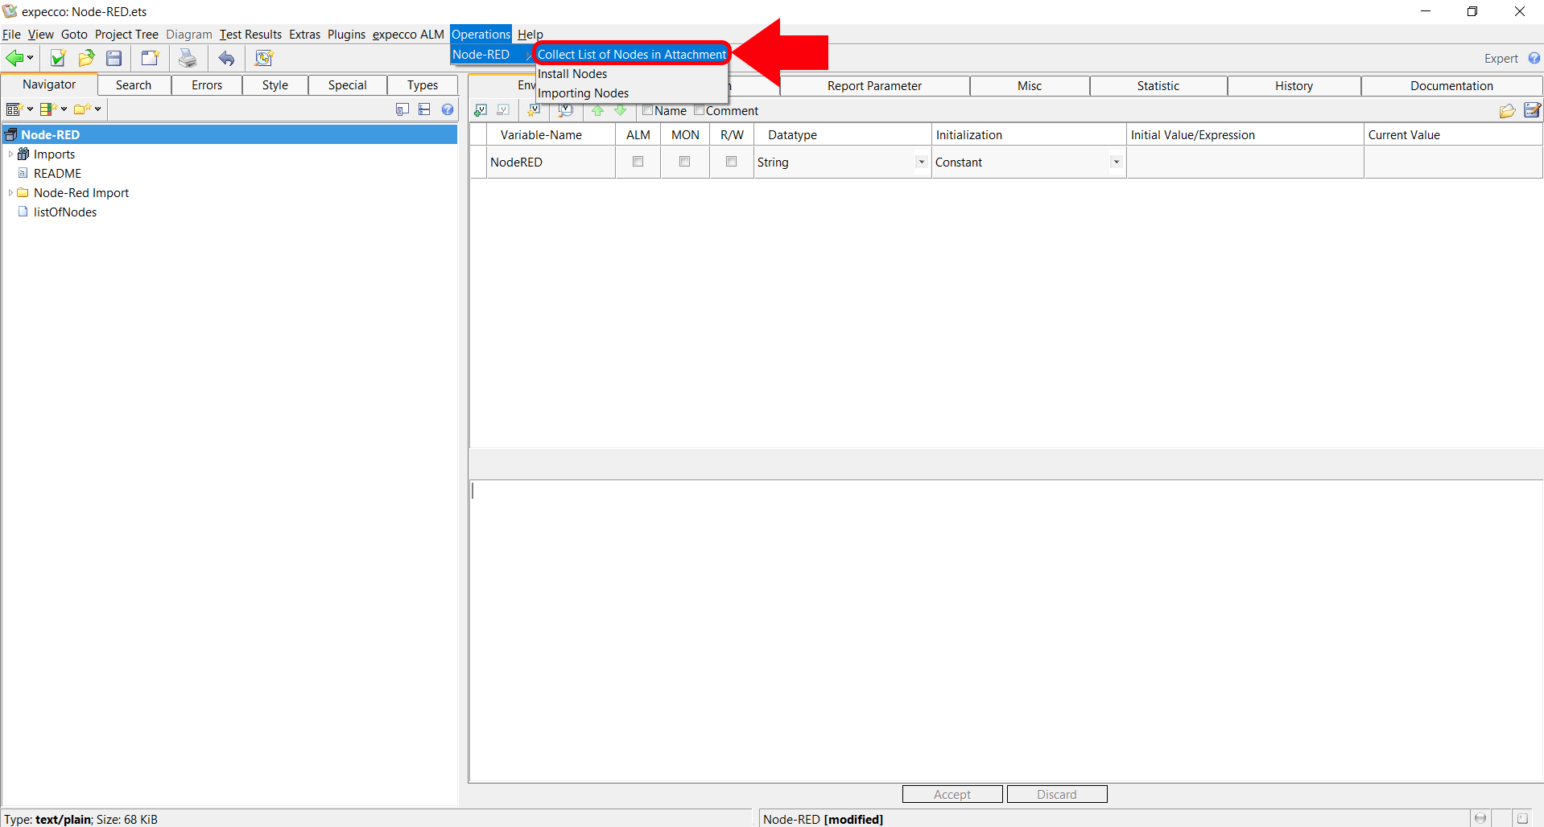Click the blue help icon in Navigator panel
This screenshot has height=827, width=1544.
coord(448,109)
